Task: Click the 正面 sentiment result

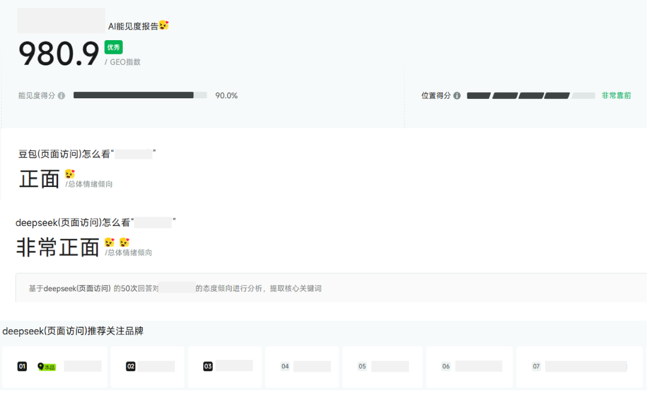Action: click(39, 179)
